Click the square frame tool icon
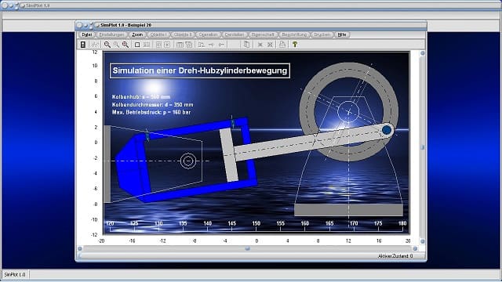Image resolution: width=502 pixels, height=282 pixels. point(137,45)
